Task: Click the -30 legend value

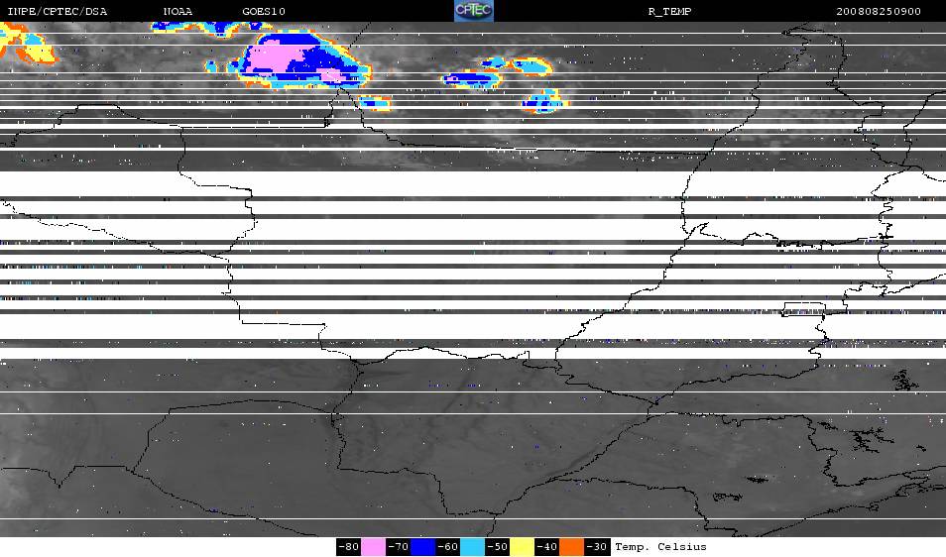Action: 597,547
